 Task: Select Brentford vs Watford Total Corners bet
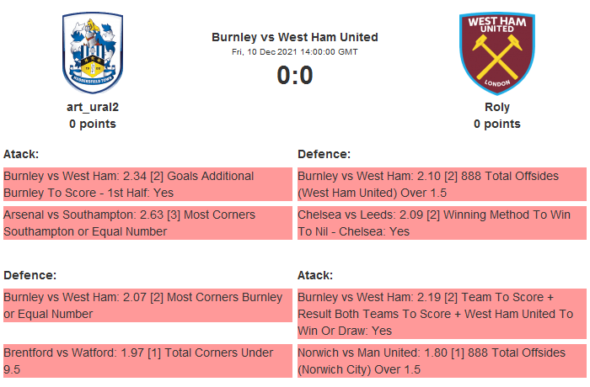[x=147, y=360]
